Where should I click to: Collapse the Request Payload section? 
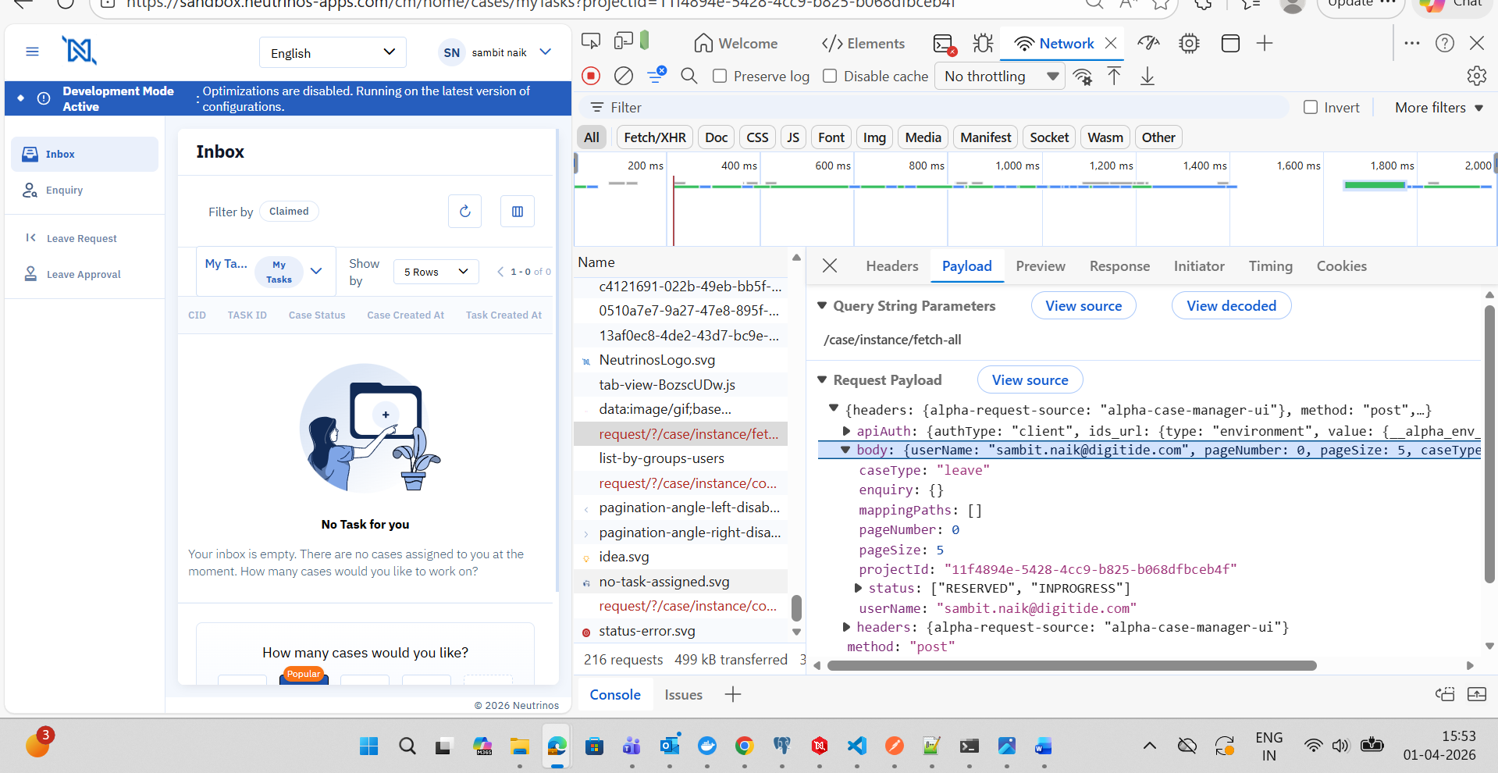point(822,379)
